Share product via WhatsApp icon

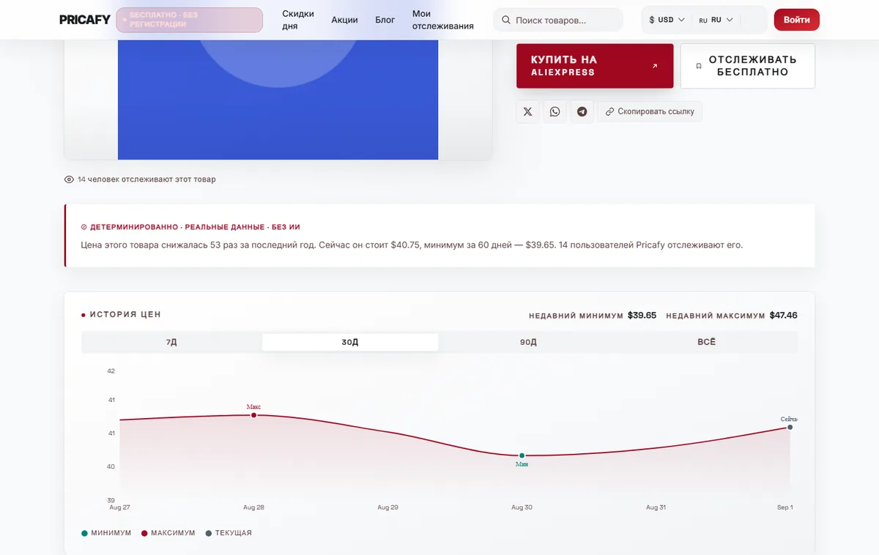coord(555,112)
